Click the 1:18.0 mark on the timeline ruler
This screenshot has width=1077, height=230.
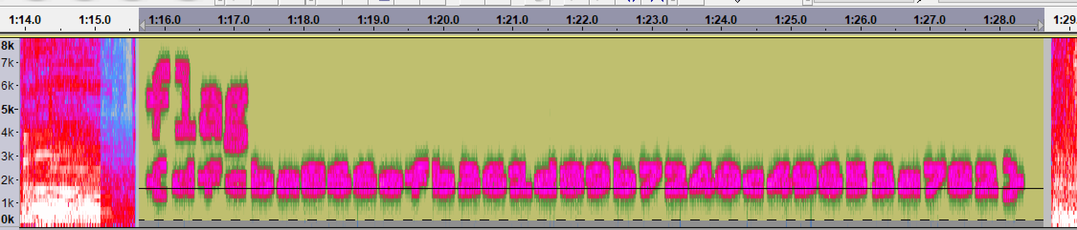tap(303, 20)
